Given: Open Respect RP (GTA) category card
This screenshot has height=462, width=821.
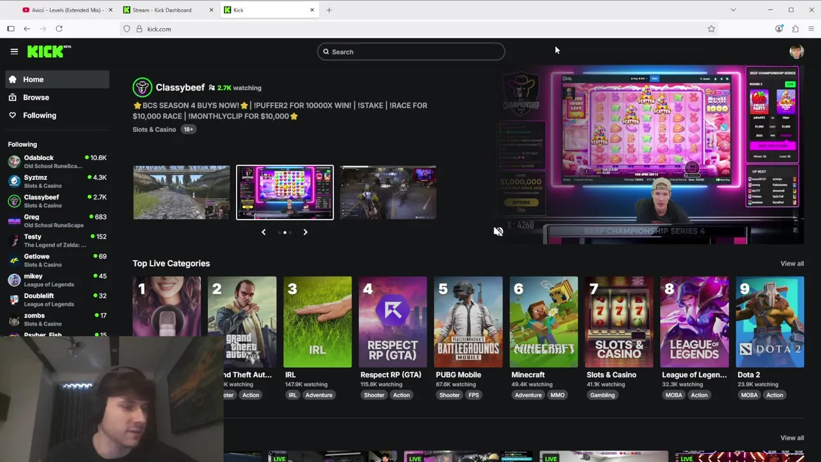Looking at the screenshot, I should 393,322.
